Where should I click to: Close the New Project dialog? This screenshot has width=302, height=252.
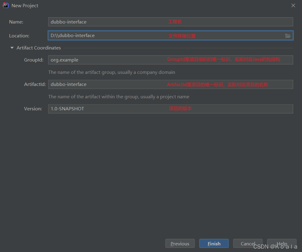(x=293, y=5)
